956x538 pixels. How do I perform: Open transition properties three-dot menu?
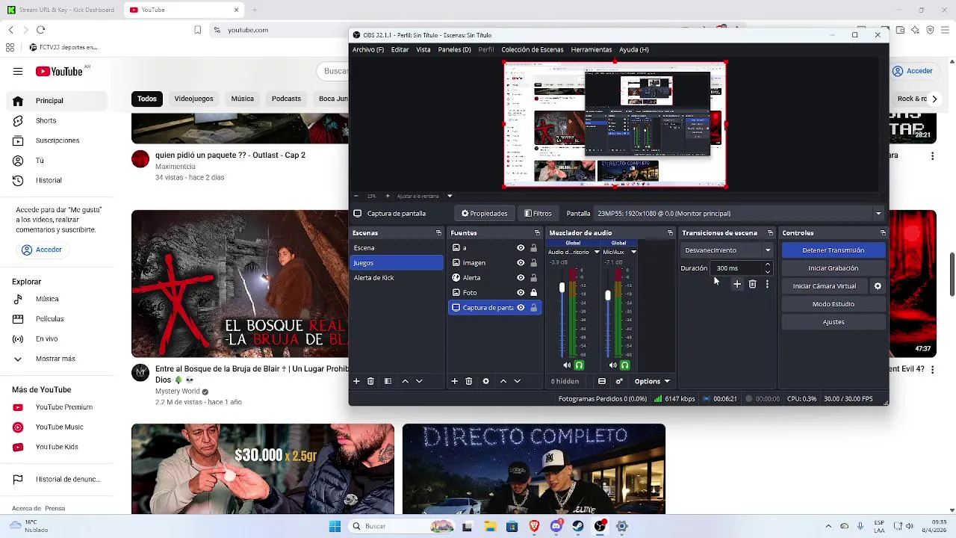767,284
